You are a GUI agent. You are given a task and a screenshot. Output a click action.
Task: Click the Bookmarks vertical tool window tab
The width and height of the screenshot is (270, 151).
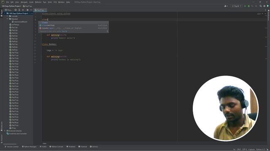tap(2, 126)
